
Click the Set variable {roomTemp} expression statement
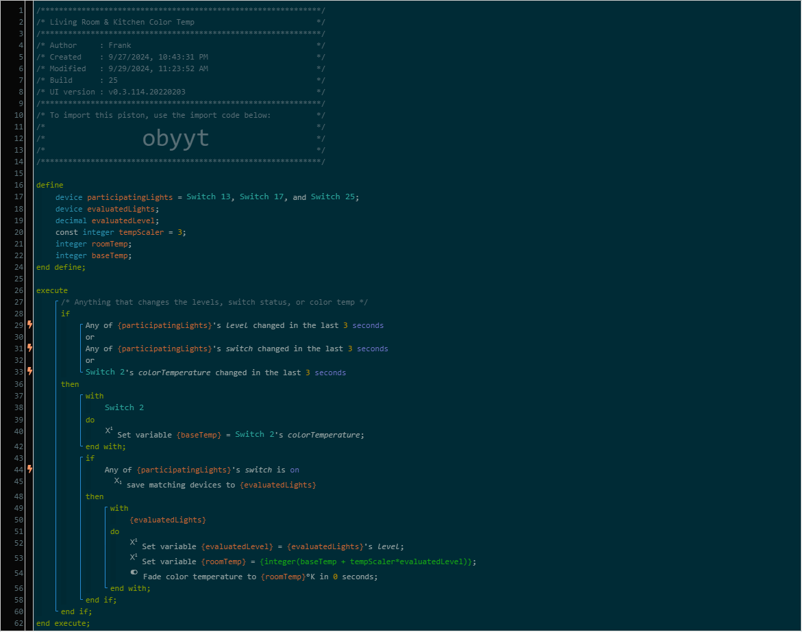310,562
